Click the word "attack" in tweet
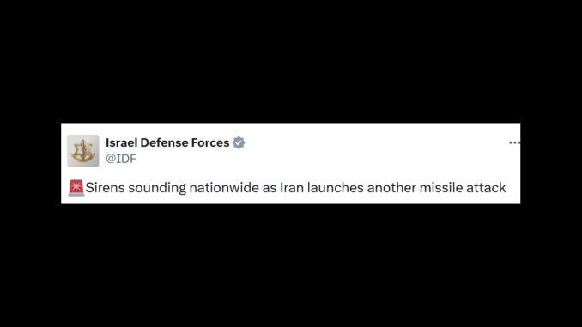582x327 pixels. (486, 188)
